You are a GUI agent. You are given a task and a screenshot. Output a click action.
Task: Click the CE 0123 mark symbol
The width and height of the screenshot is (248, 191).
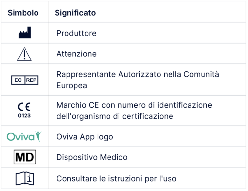24,110
